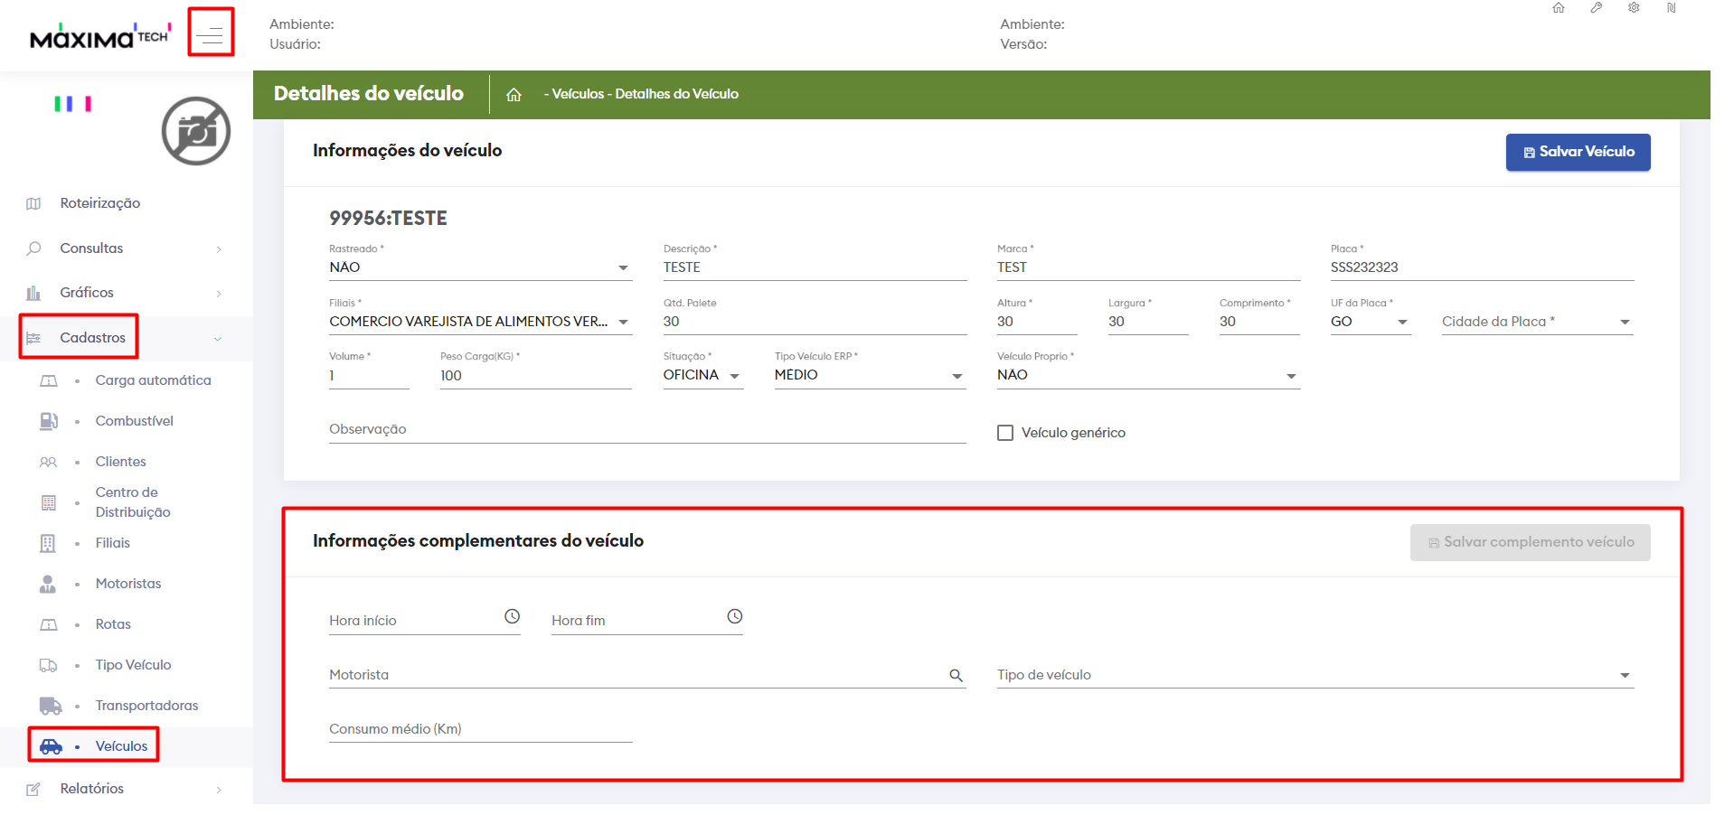
Task: Click the Motorista search magnifier icon
Action: [x=956, y=675]
